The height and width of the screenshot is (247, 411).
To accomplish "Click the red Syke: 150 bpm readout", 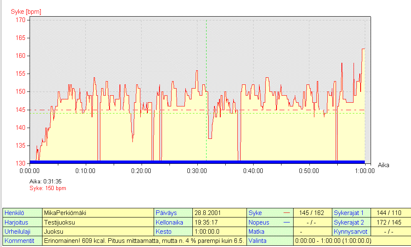I will click(x=47, y=188).
